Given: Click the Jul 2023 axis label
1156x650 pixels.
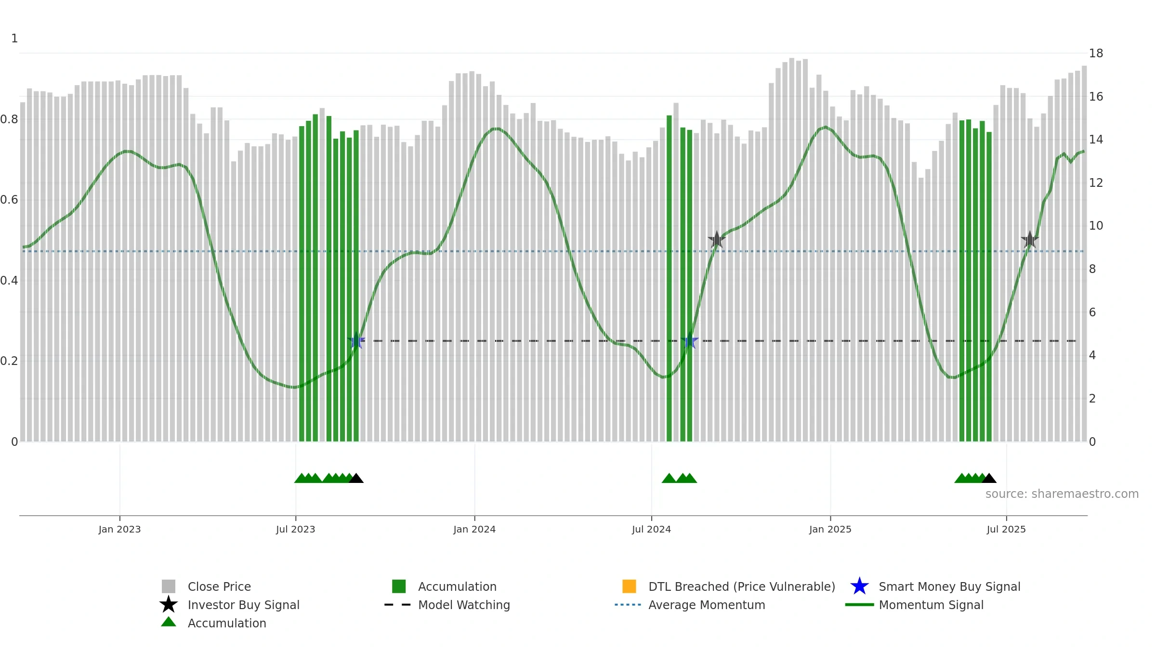Looking at the screenshot, I should click(296, 530).
